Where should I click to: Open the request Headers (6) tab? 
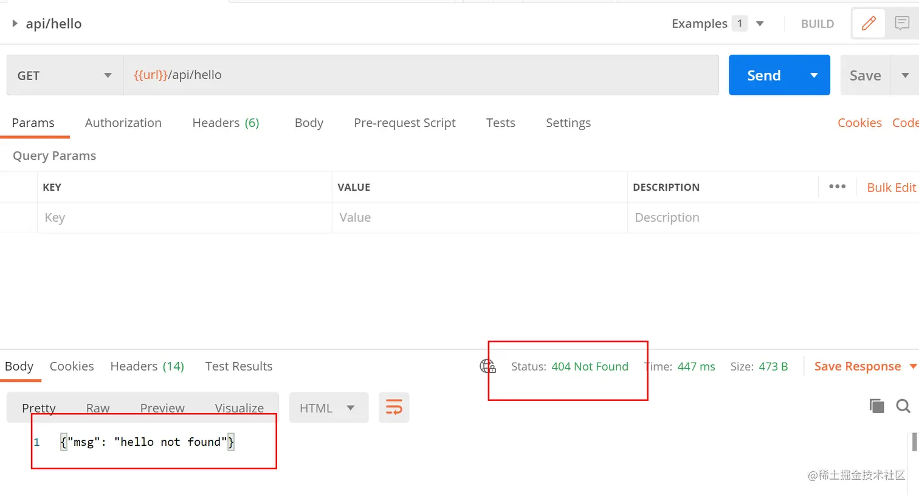click(x=225, y=123)
